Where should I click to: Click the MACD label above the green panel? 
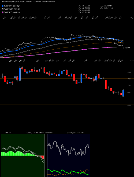pos(8,132)
